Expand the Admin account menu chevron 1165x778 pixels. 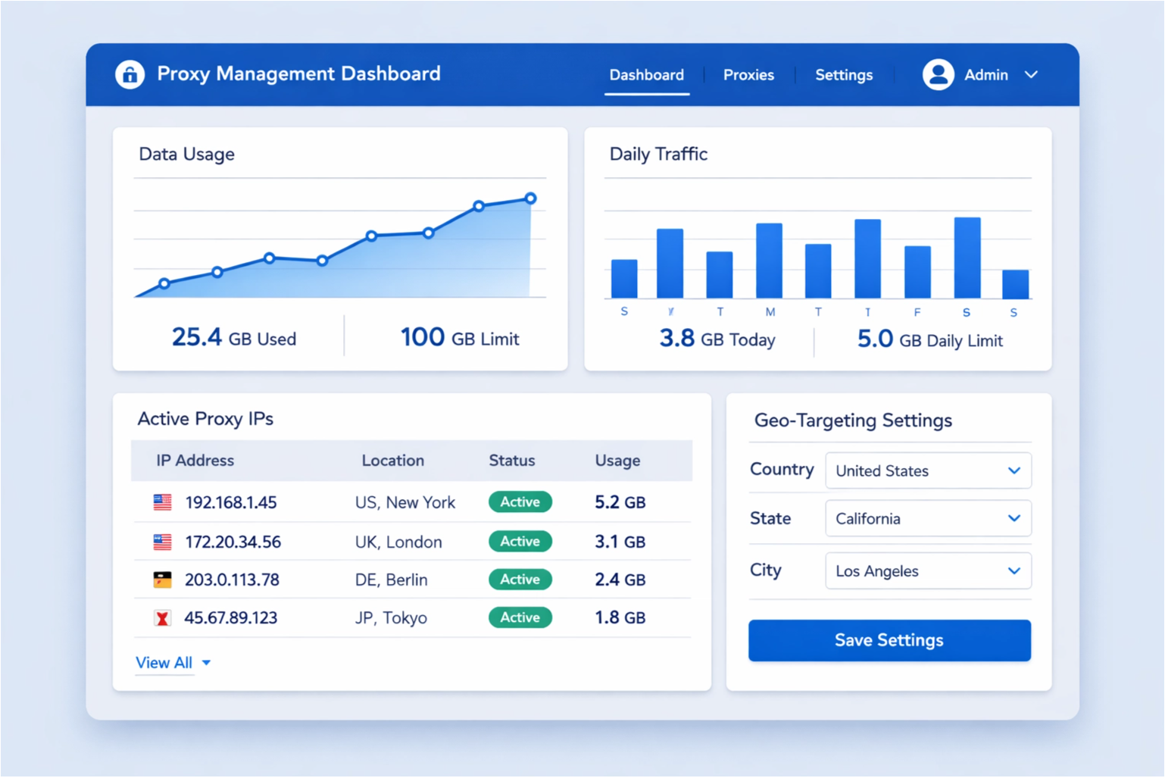coord(1031,75)
